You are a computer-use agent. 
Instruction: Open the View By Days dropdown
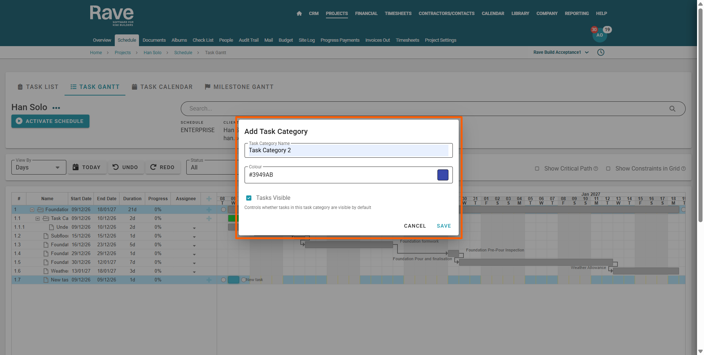tap(38, 168)
